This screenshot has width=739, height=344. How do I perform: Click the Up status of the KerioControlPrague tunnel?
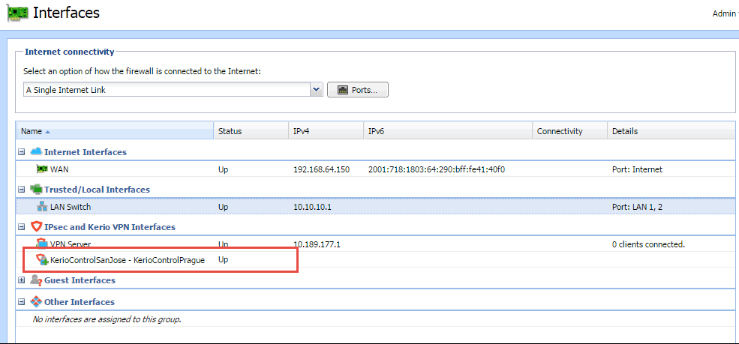[223, 260]
